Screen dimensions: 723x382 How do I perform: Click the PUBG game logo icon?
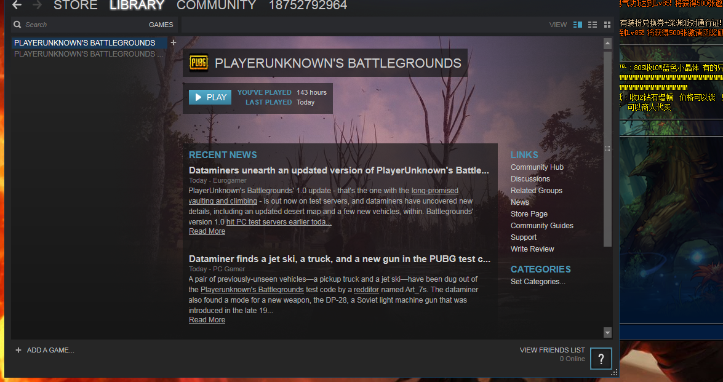(199, 63)
